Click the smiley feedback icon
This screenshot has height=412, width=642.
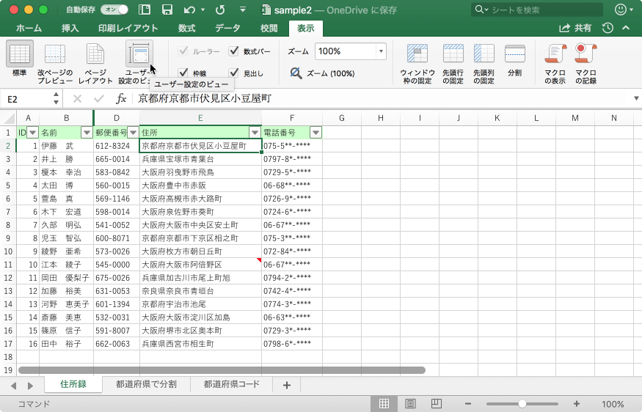pos(621,10)
